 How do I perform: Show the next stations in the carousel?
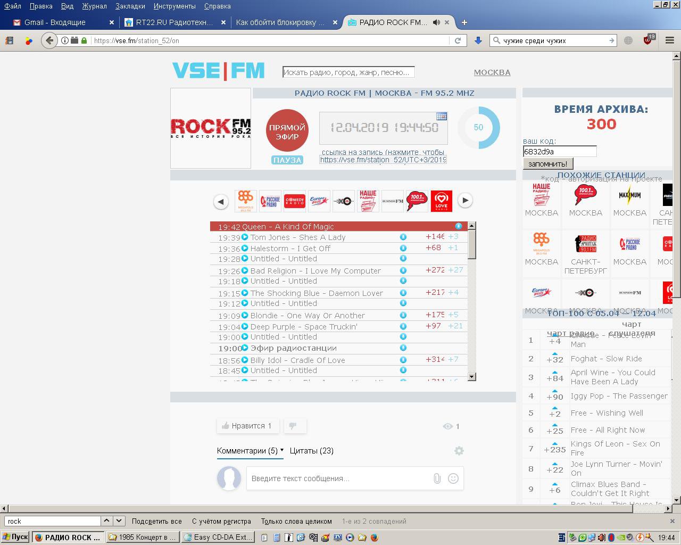click(x=465, y=201)
